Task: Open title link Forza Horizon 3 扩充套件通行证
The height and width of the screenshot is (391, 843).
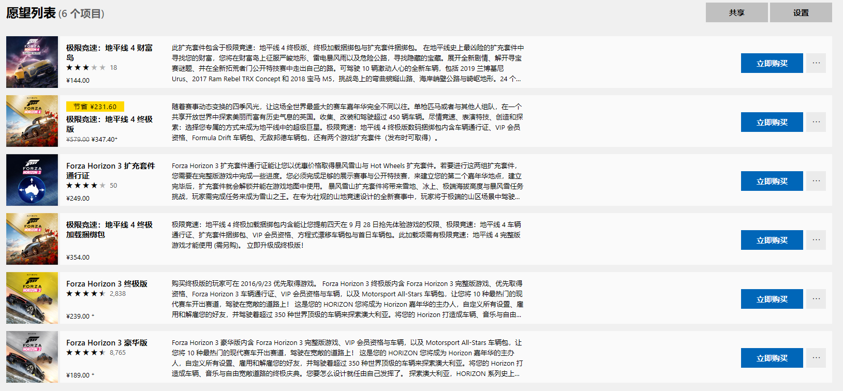Action: [x=110, y=171]
